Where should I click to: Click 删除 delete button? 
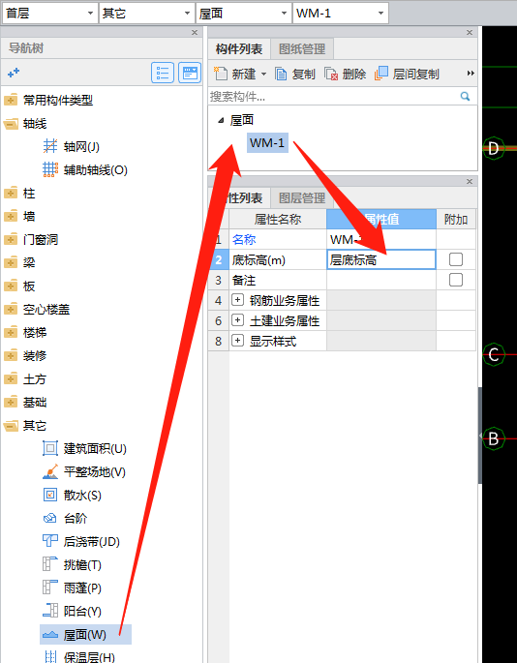pyautogui.click(x=345, y=74)
